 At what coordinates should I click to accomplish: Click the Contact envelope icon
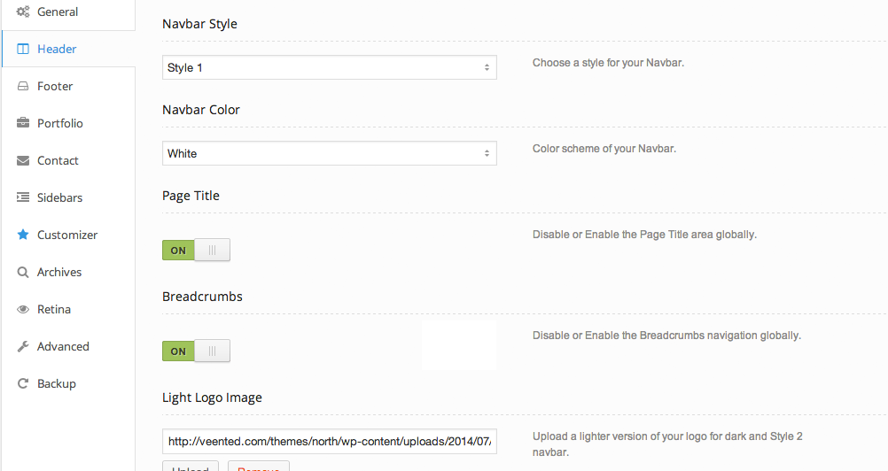pyautogui.click(x=23, y=160)
